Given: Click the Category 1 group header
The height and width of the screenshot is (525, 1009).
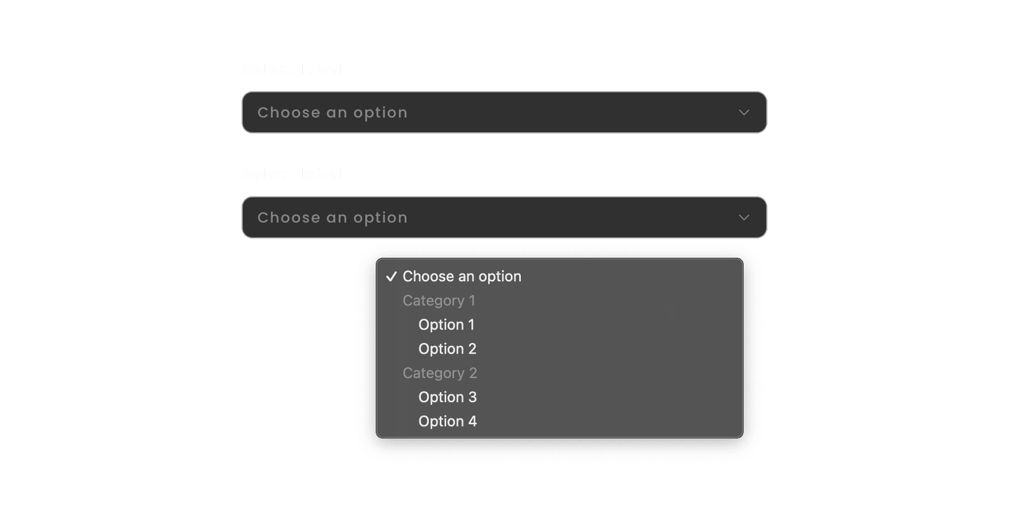Looking at the screenshot, I should click(x=439, y=301).
